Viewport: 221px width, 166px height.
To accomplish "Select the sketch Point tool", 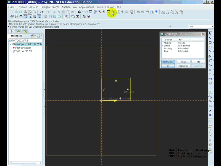I will (210, 70).
